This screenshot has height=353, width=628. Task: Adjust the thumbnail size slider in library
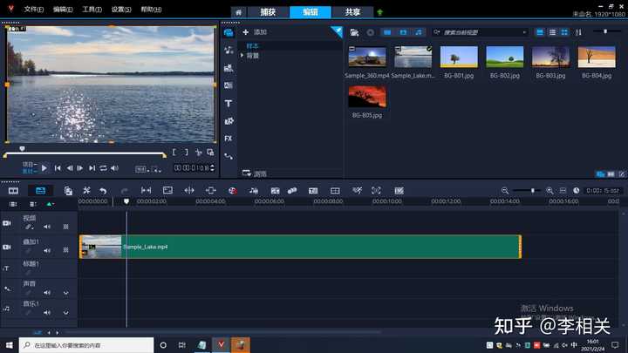pos(605,31)
